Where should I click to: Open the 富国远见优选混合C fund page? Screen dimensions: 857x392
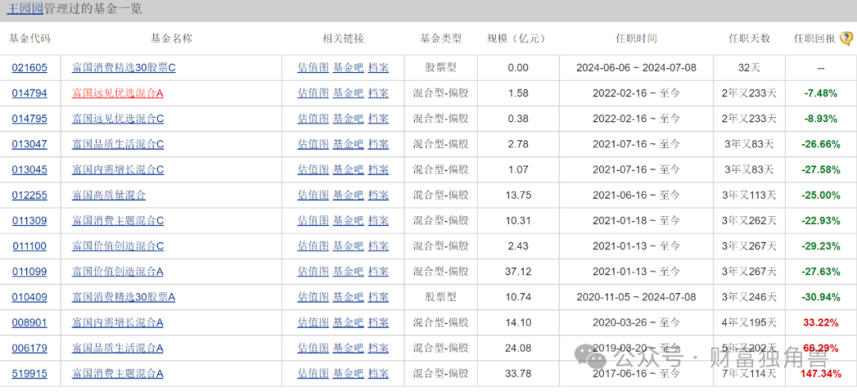(118, 119)
